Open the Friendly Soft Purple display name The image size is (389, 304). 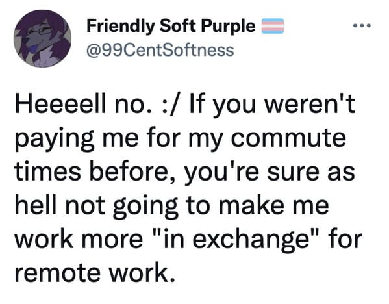[x=171, y=26]
